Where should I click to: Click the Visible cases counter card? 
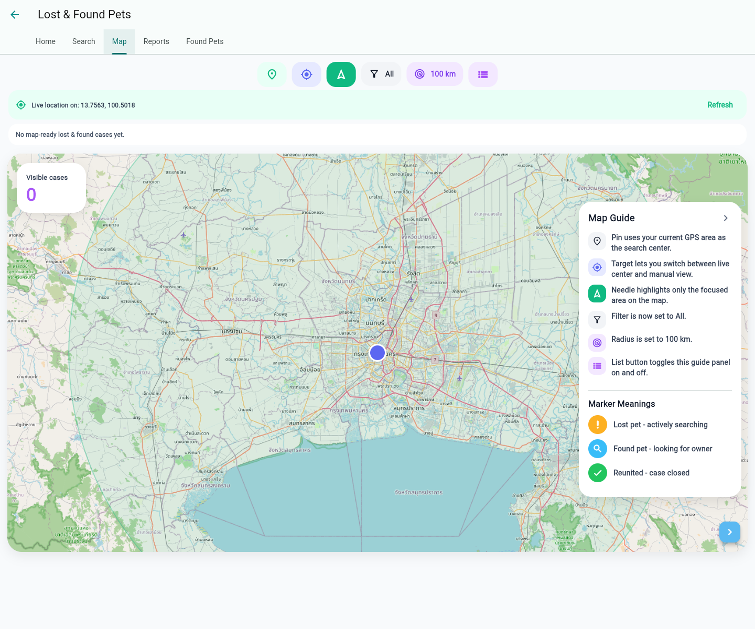[x=51, y=188]
